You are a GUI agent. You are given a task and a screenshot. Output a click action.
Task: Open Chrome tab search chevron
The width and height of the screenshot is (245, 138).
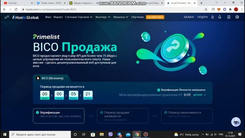click(x=217, y=3)
